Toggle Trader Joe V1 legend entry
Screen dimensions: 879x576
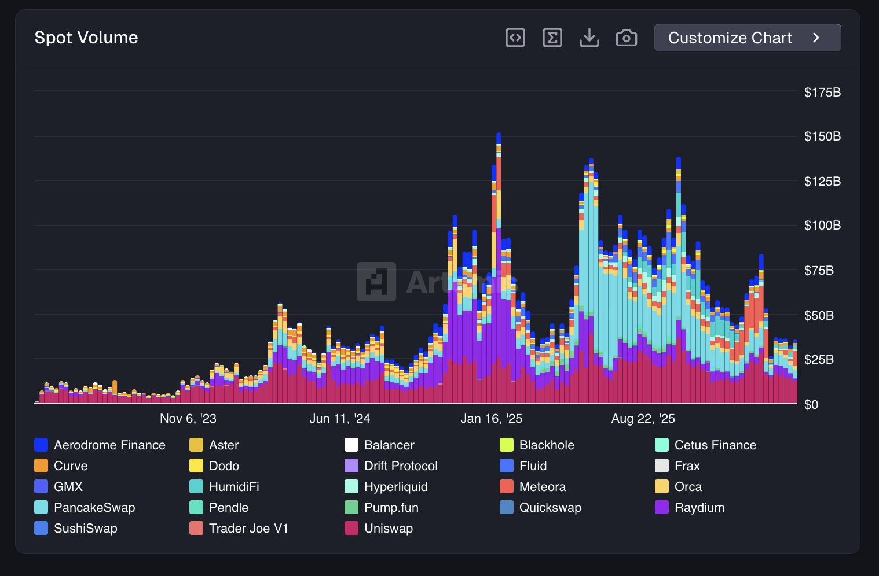click(239, 528)
